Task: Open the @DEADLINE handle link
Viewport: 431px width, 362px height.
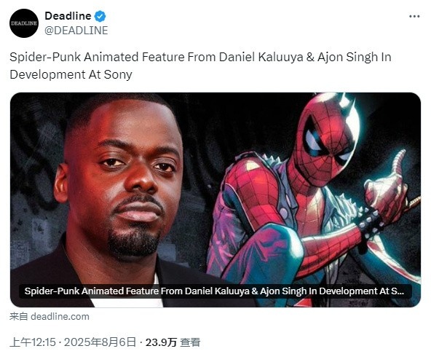Action: click(x=76, y=31)
